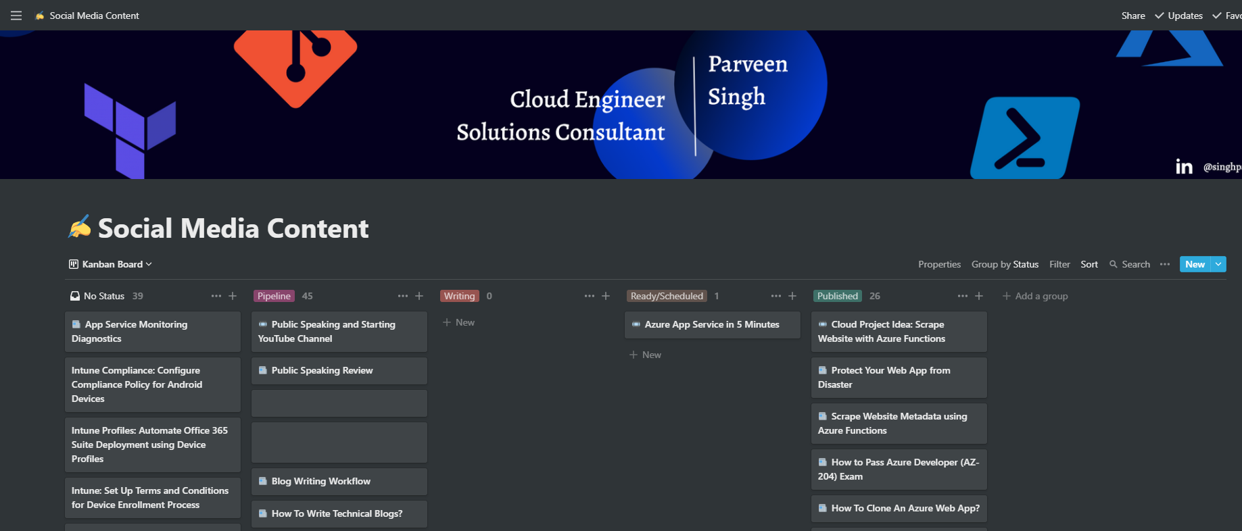Add a card via Writing header plus
1242x531 pixels.
[x=606, y=296]
